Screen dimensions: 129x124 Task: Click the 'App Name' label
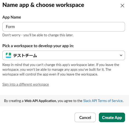tap(12, 17)
